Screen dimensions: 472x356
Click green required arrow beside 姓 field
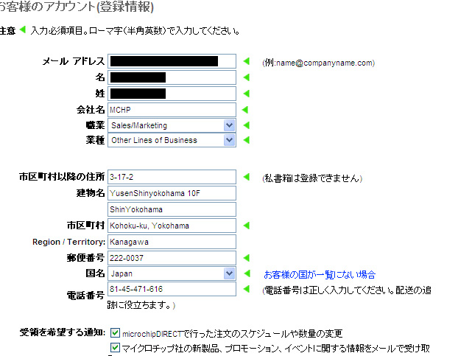[x=247, y=94]
